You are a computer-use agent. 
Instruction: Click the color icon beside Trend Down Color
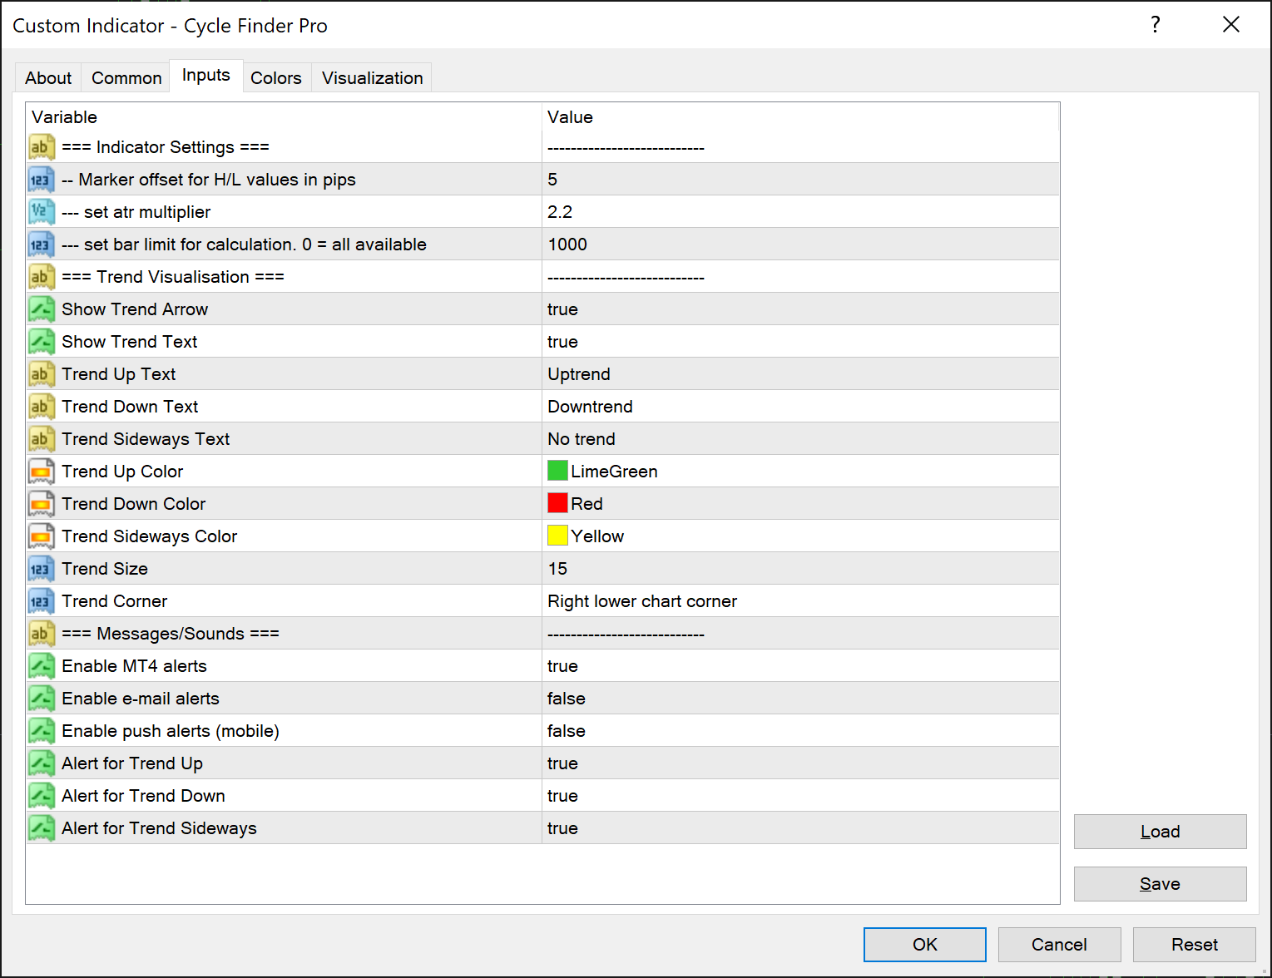[42, 504]
